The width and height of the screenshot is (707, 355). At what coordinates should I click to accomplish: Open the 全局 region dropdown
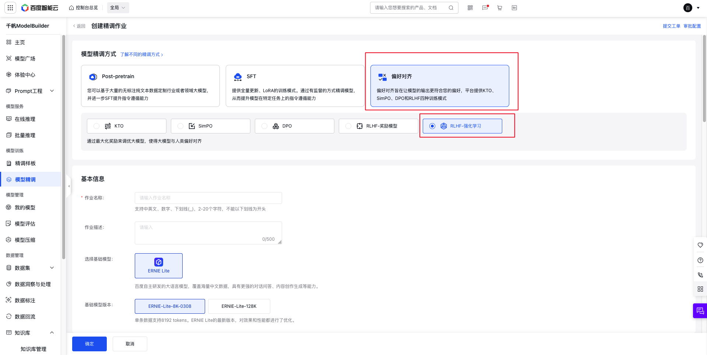[x=118, y=8]
